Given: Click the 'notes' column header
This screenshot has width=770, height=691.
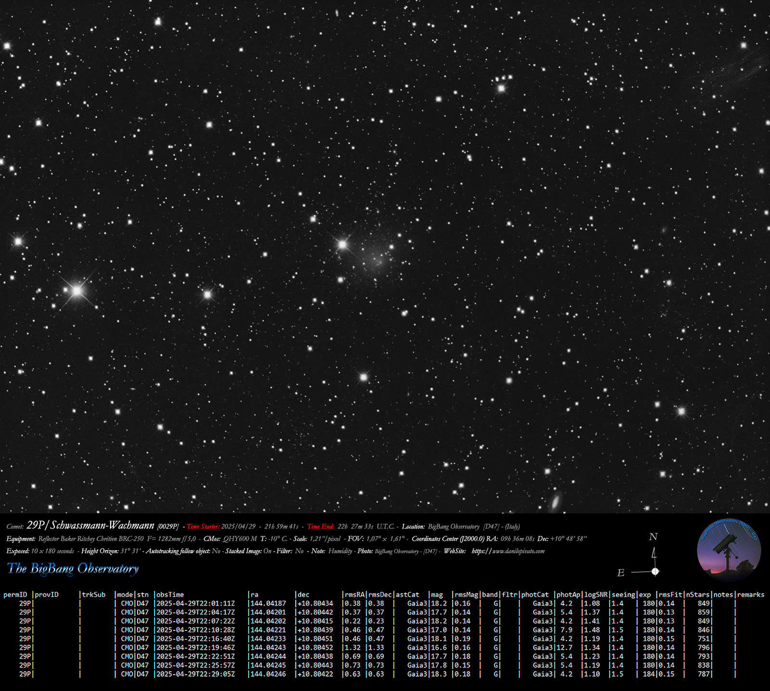Looking at the screenshot, I should [x=723, y=595].
